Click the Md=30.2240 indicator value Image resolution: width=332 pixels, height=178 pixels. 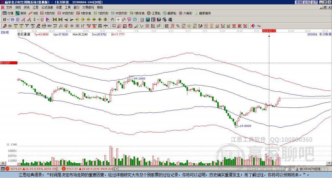(x=80, y=34)
